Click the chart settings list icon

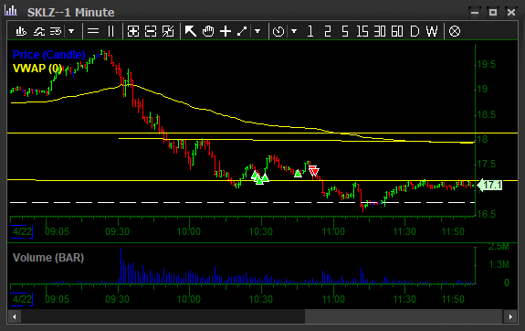pyautogui.click(x=56, y=31)
